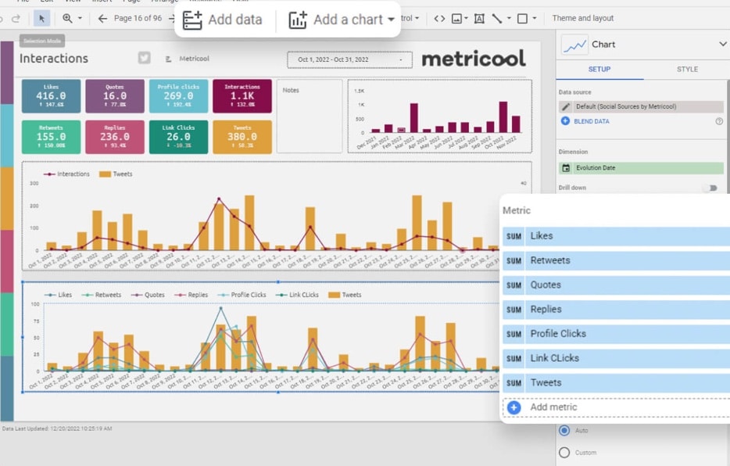Expand the shape tool dropdown arrow
This screenshot has height=466, width=730.
click(x=535, y=19)
